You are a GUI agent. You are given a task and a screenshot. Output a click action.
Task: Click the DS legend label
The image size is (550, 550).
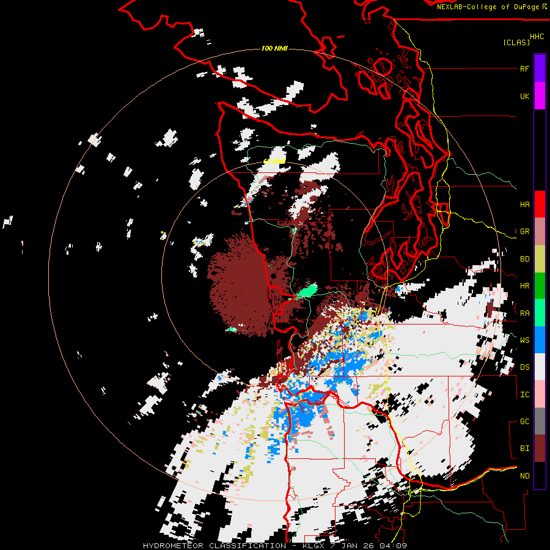pos(524,367)
